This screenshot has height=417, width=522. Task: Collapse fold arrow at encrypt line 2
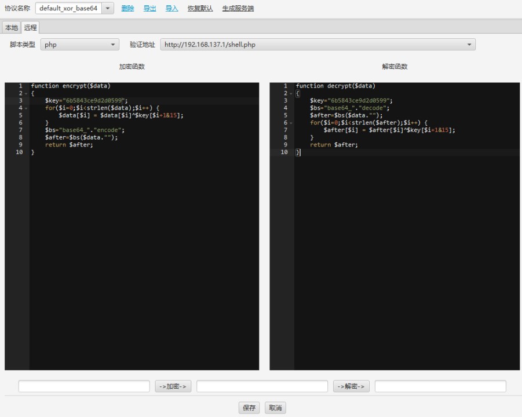click(26, 93)
